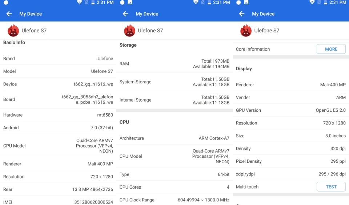The width and height of the screenshot is (349, 205).
Task: Select Model value Ulefone S7
Action: [102, 71]
